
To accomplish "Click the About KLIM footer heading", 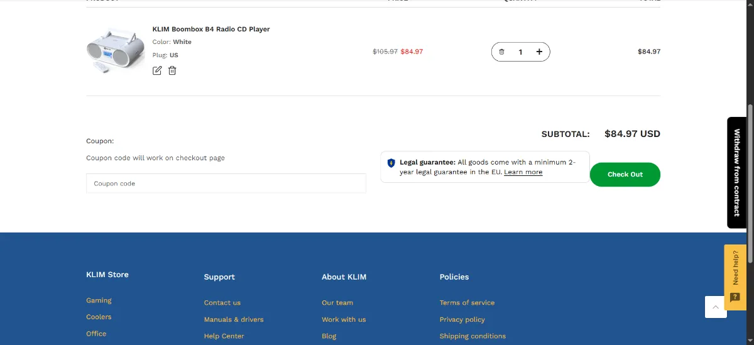I will 344,277.
